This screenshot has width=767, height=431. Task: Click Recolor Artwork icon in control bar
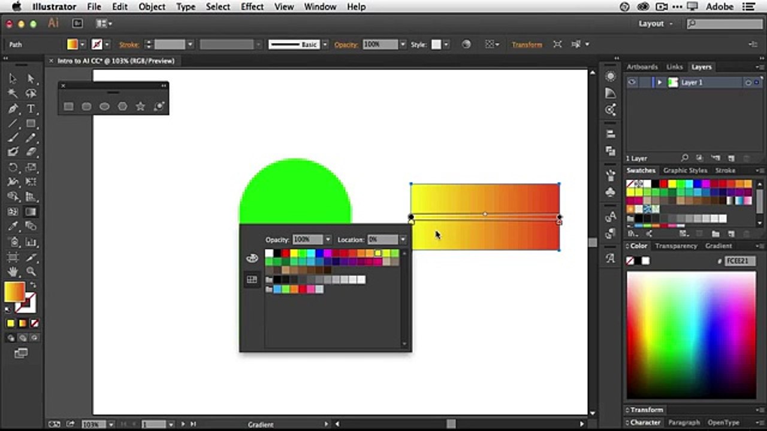tap(466, 44)
